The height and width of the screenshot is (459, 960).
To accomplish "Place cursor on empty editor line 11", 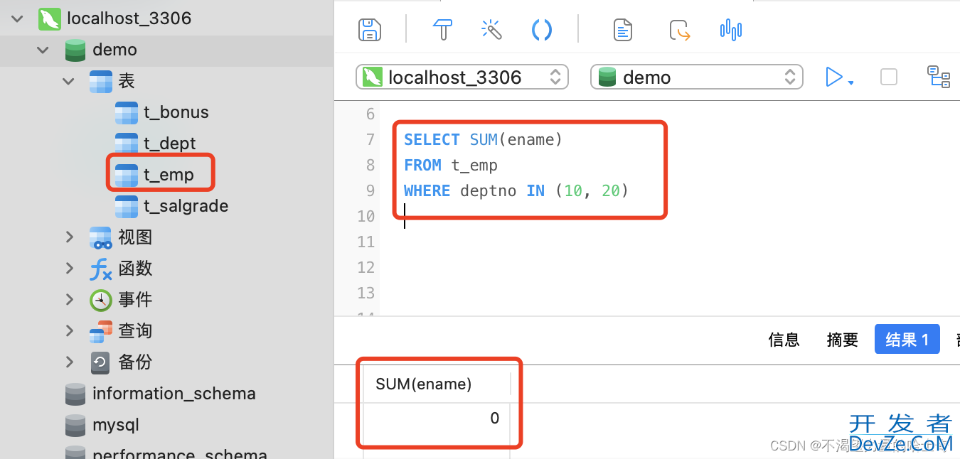I will (668, 242).
